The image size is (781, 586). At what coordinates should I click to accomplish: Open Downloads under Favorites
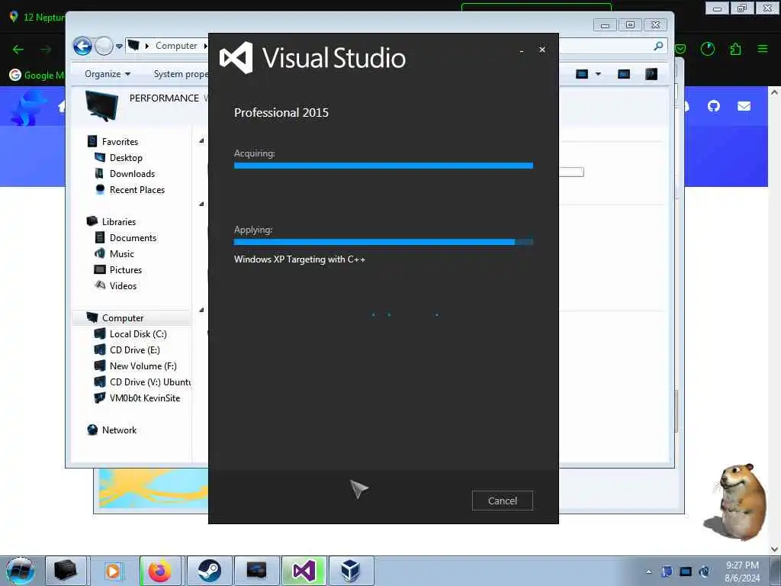pos(132,173)
